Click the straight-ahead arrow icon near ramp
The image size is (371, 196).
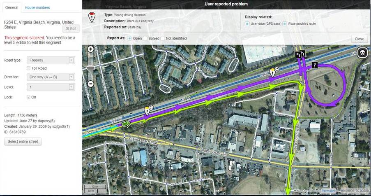314,65
